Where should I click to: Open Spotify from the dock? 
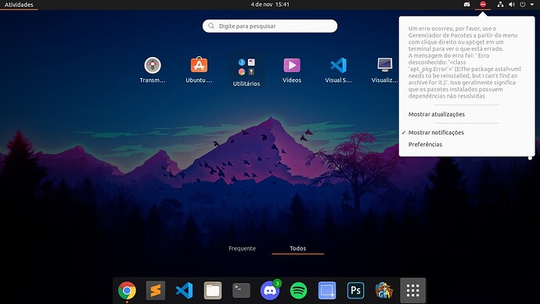click(x=299, y=291)
